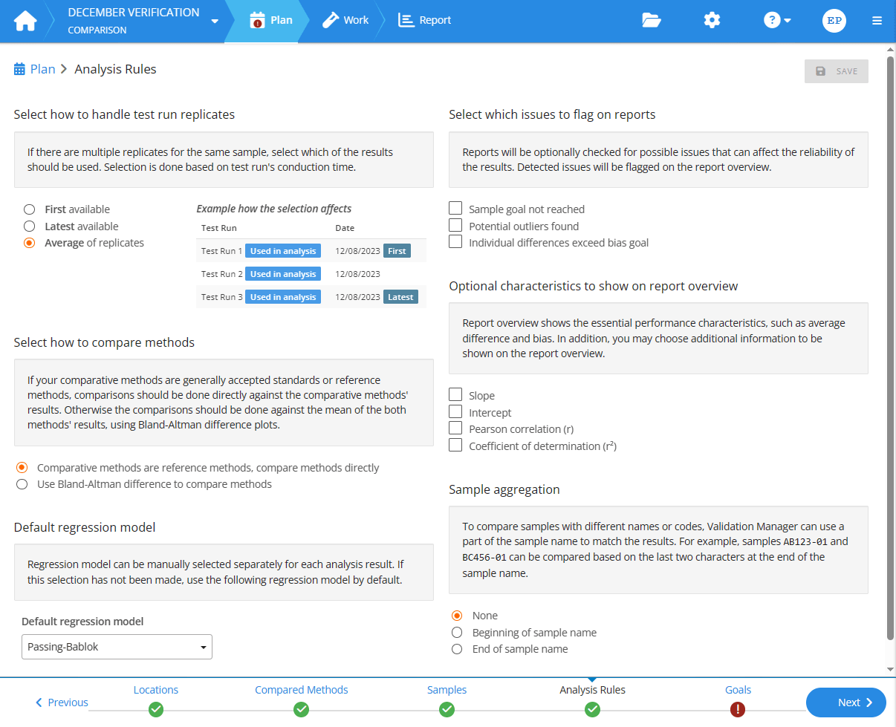Open the settings gear icon
The height and width of the screenshot is (727, 896).
click(x=712, y=21)
